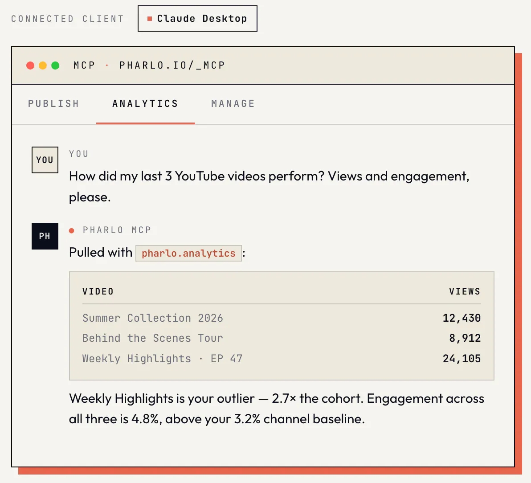The height and width of the screenshot is (483, 531).
Task: Click the PHARLO MCP sender label
Action: [117, 230]
